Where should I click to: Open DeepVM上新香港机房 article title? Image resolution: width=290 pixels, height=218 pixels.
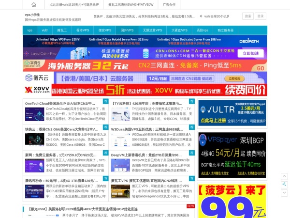click(x=146, y=155)
